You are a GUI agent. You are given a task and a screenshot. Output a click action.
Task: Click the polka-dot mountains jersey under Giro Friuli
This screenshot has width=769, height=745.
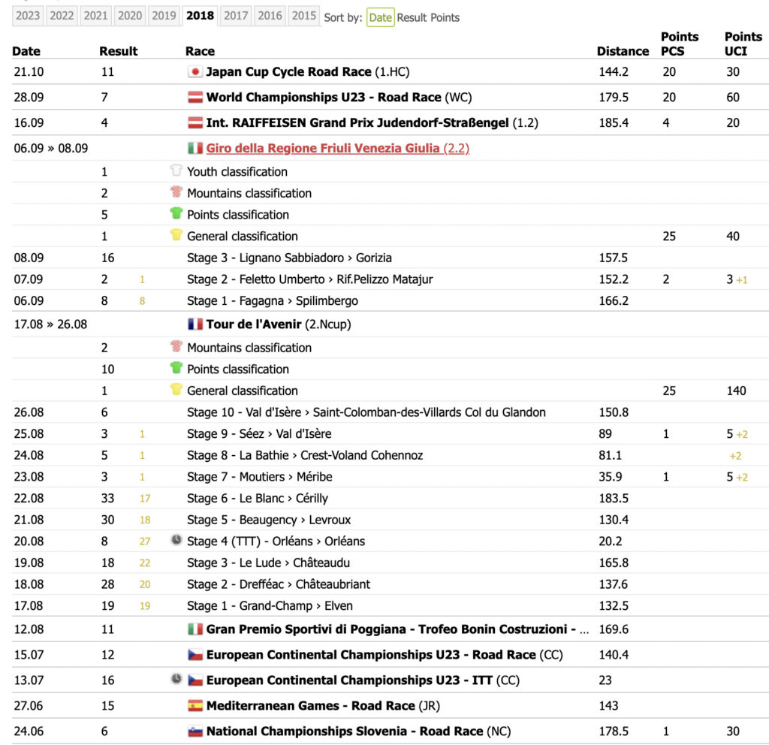point(176,192)
